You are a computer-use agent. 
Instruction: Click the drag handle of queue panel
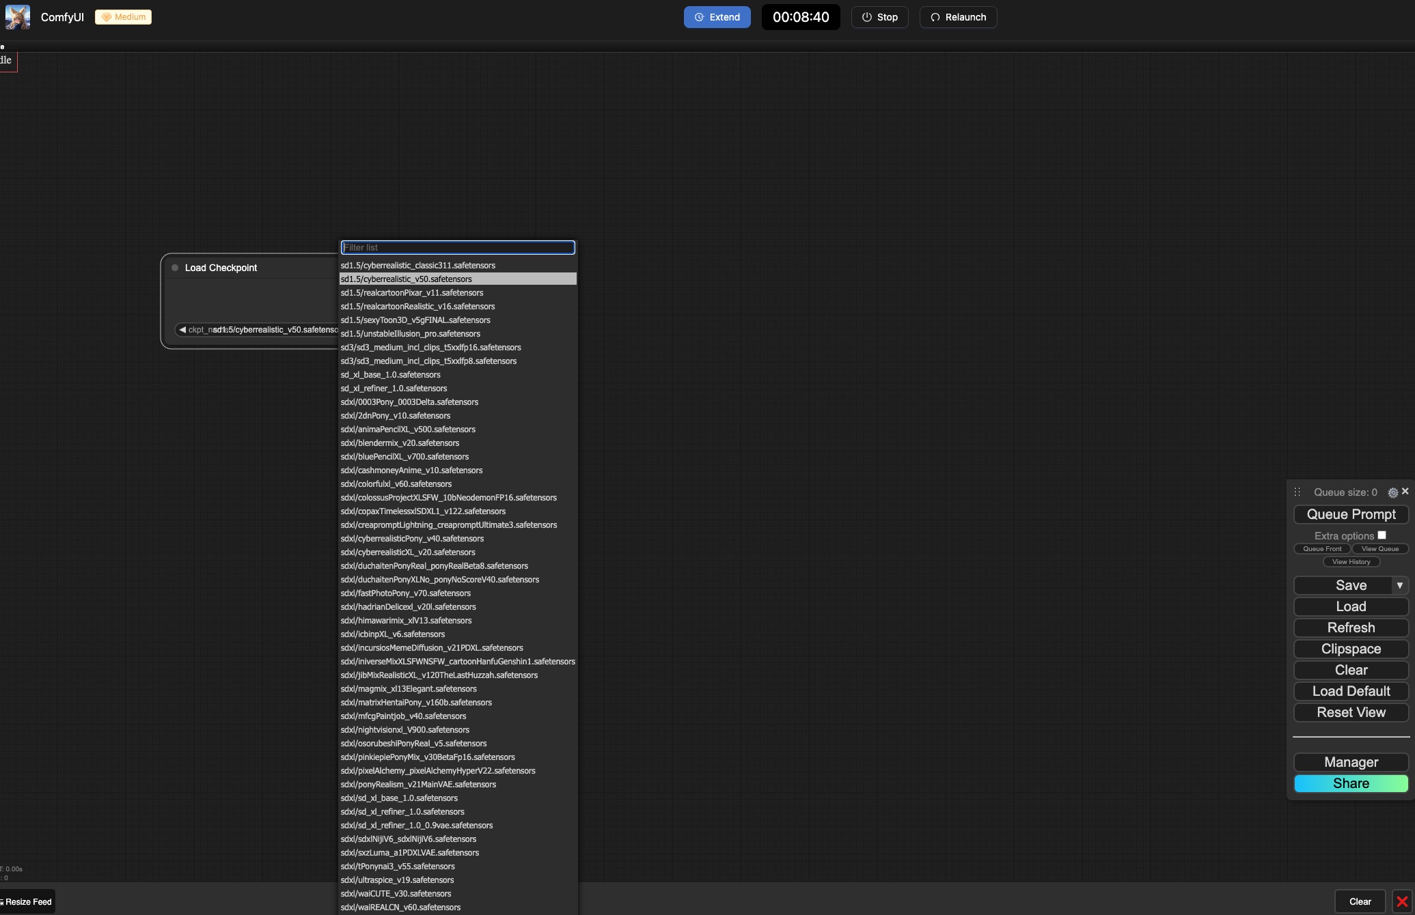click(1297, 492)
